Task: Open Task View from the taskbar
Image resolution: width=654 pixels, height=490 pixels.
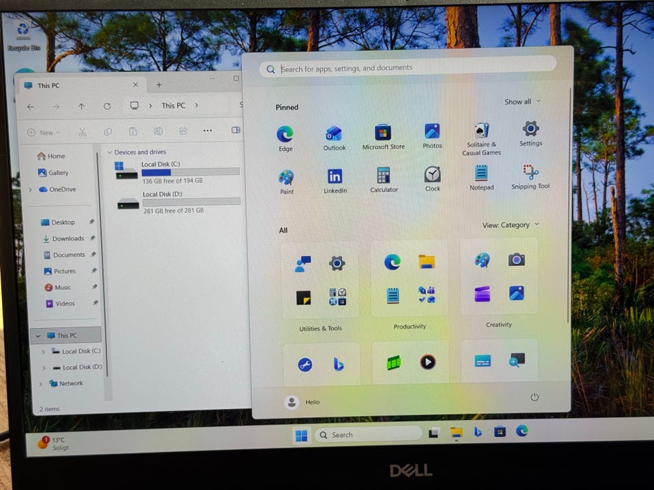Action: (434, 434)
